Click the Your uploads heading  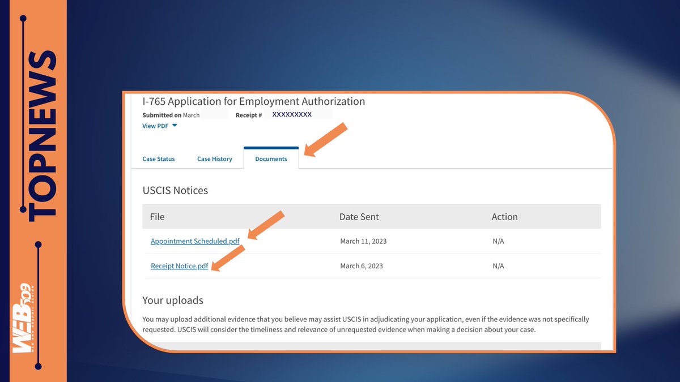pos(173,300)
